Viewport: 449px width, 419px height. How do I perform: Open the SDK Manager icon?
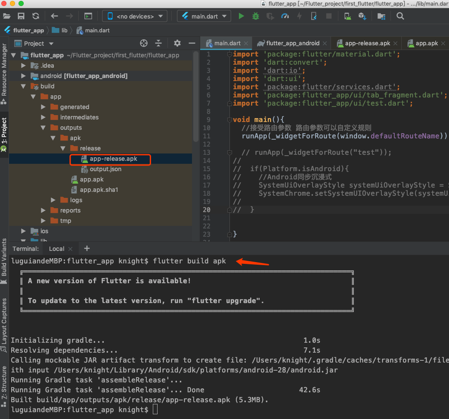362,16
